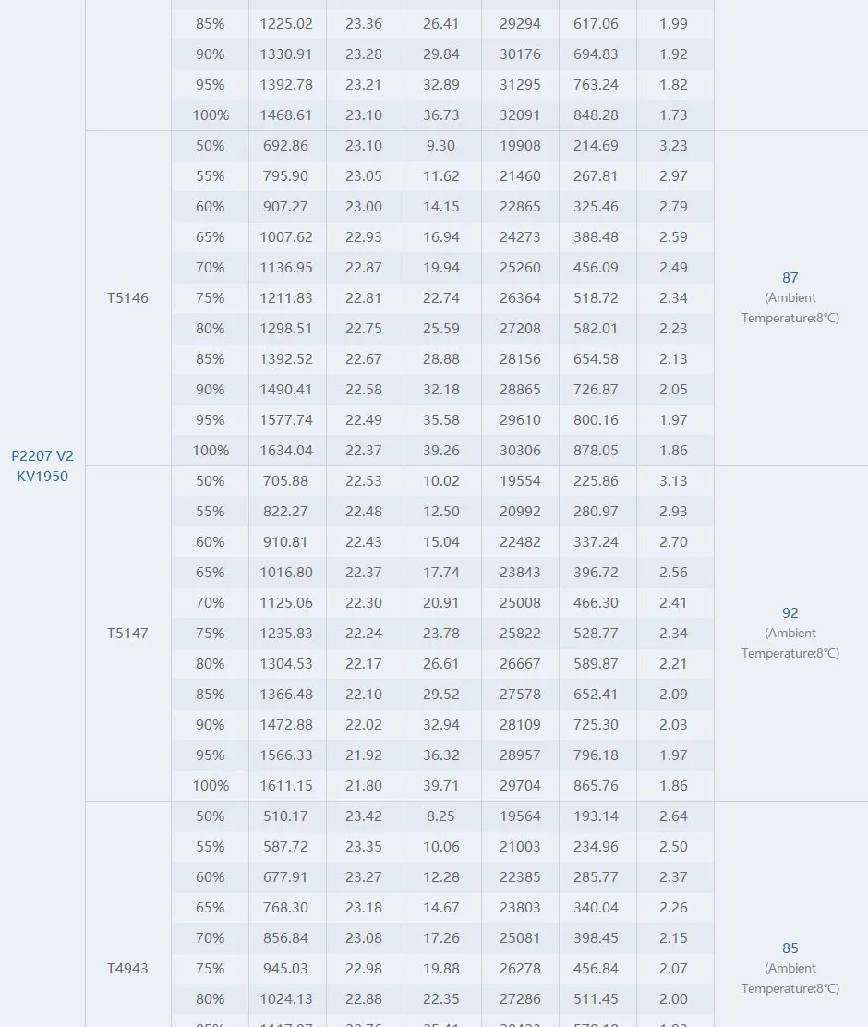
Task: Click the 878.05 power value
Action: [x=596, y=451]
